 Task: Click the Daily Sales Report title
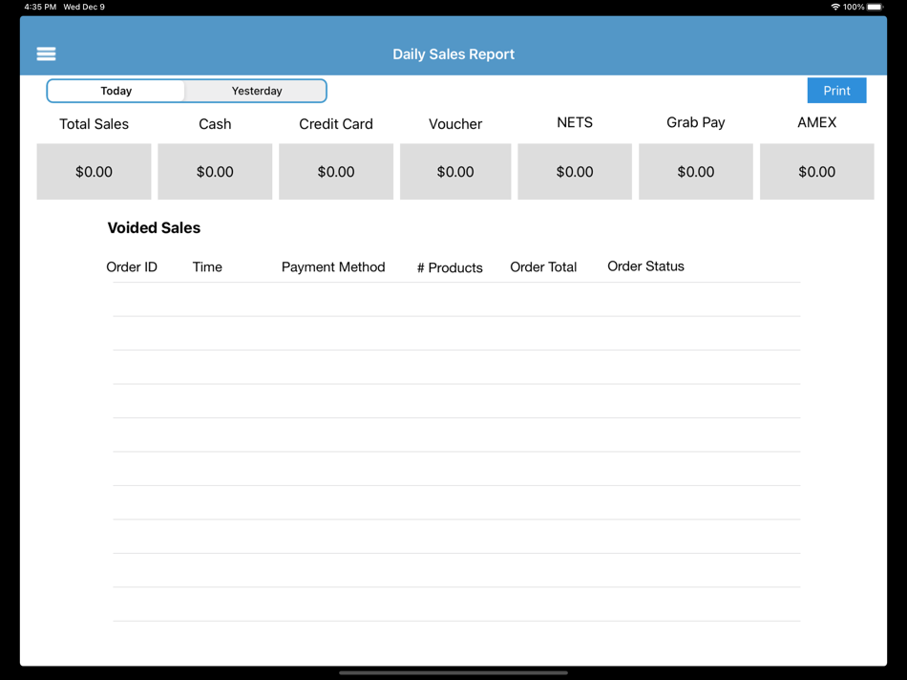(453, 53)
